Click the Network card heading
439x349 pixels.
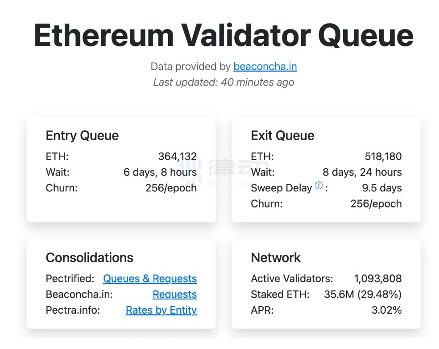(276, 258)
